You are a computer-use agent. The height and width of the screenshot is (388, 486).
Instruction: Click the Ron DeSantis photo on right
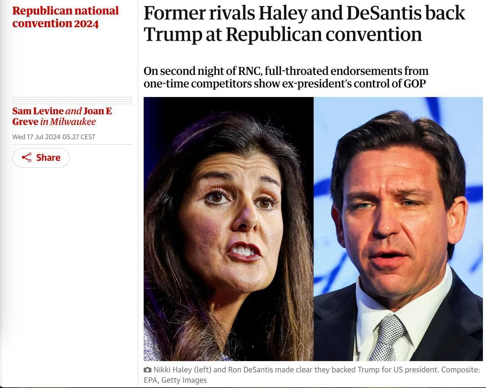[398, 229]
